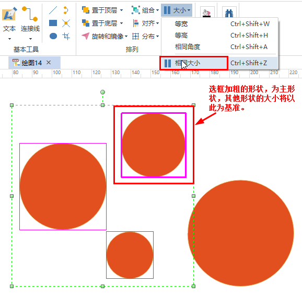Screen dimensions: 302x296
Task: Click the 组合 group button
Action: point(145,10)
